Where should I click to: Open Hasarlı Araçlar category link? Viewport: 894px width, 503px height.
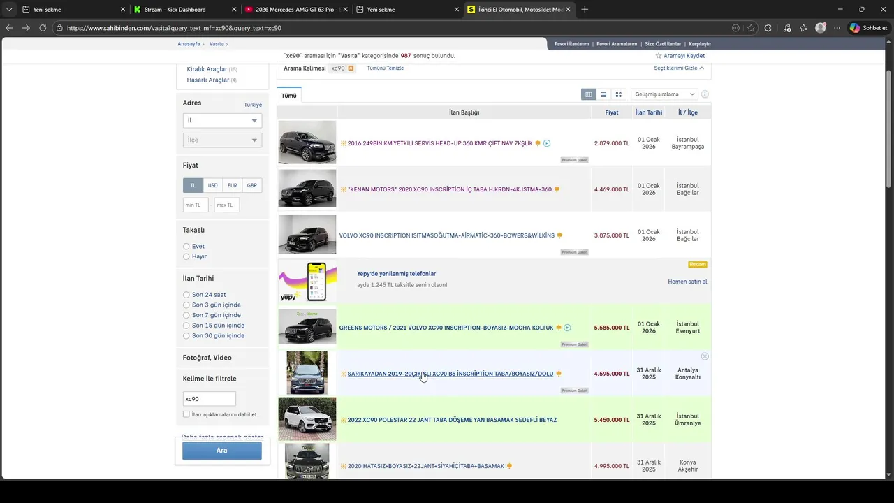click(x=208, y=80)
